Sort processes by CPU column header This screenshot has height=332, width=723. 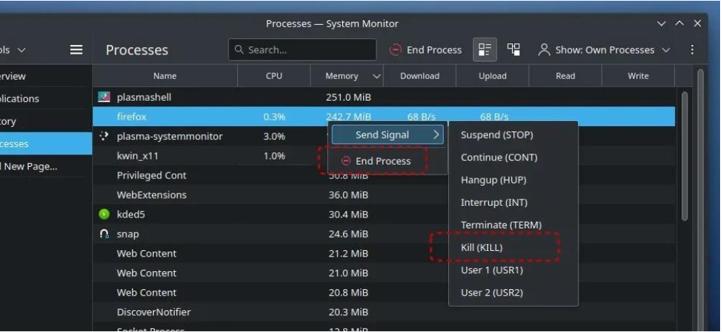point(273,76)
